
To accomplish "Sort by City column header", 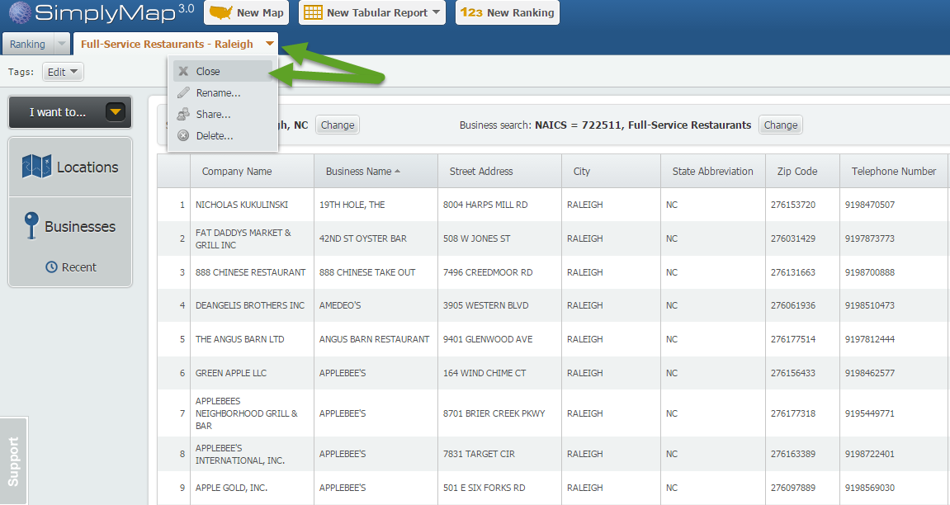I will (x=612, y=172).
